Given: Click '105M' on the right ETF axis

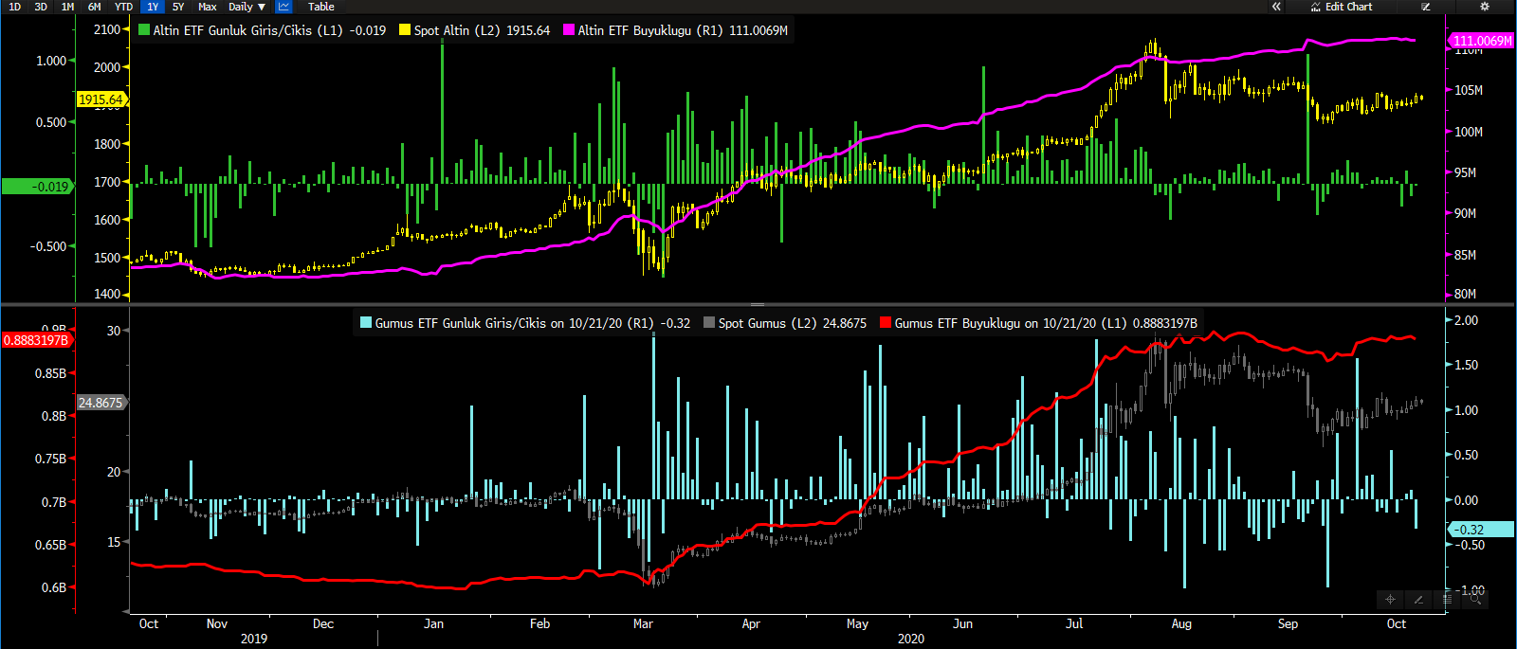Looking at the screenshot, I should [1469, 90].
